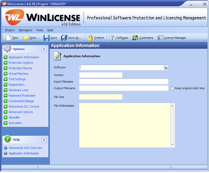Open the Customers manager icon
This screenshot has height=173, width=209.
(135, 38)
